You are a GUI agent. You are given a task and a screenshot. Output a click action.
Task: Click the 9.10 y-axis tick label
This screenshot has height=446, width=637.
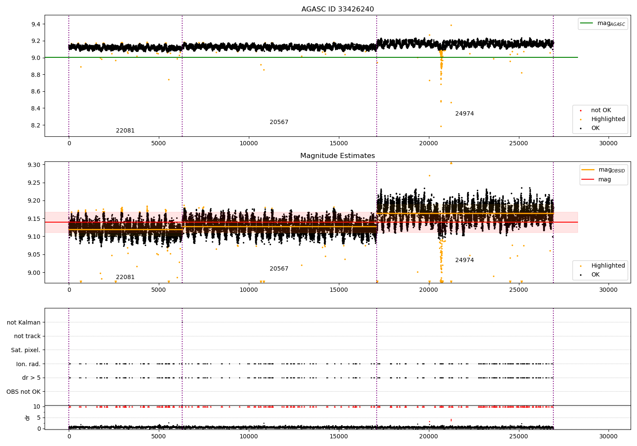(34, 237)
